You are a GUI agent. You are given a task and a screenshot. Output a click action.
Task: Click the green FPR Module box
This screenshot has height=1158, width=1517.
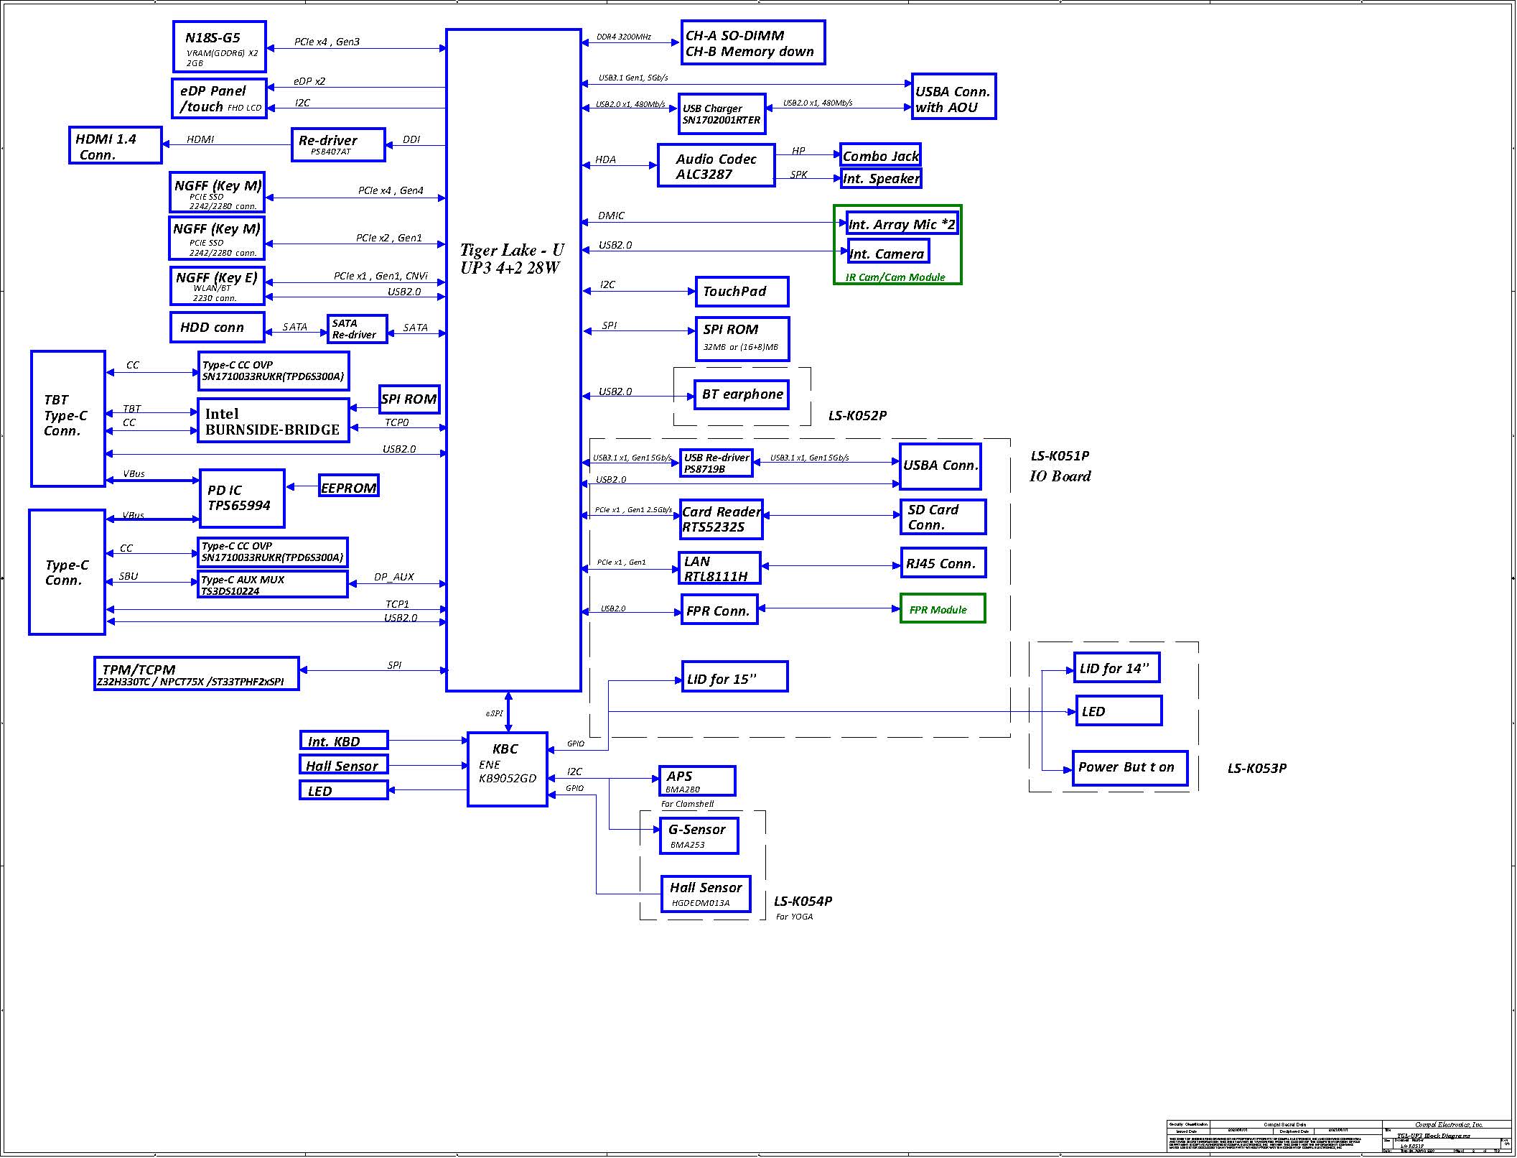(942, 609)
